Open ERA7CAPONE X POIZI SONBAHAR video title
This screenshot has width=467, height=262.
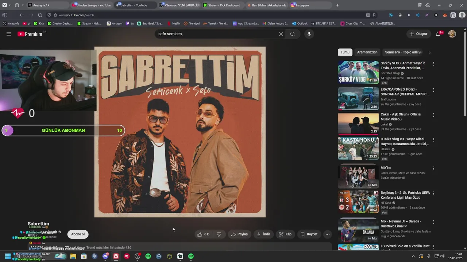(x=405, y=92)
